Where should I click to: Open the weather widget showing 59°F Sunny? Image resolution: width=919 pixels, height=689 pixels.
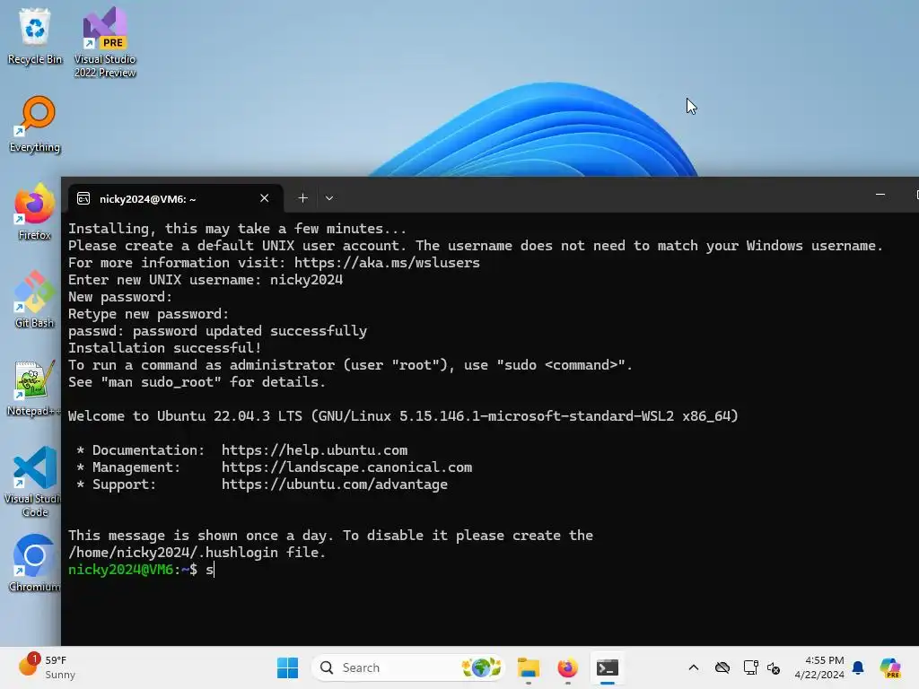(47, 667)
